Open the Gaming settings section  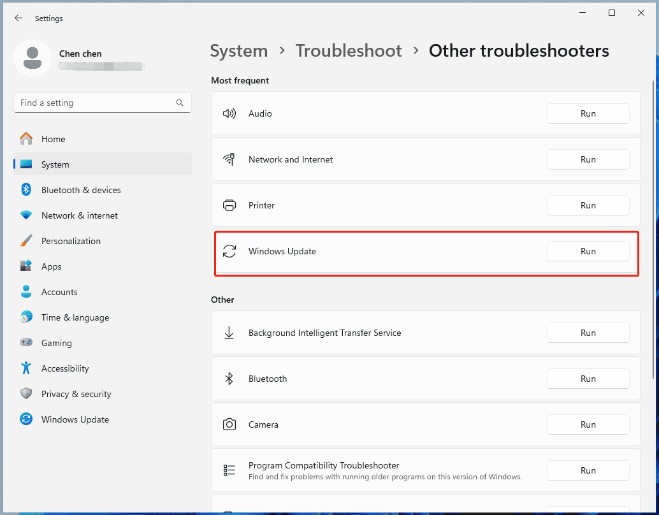coord(56,342)
